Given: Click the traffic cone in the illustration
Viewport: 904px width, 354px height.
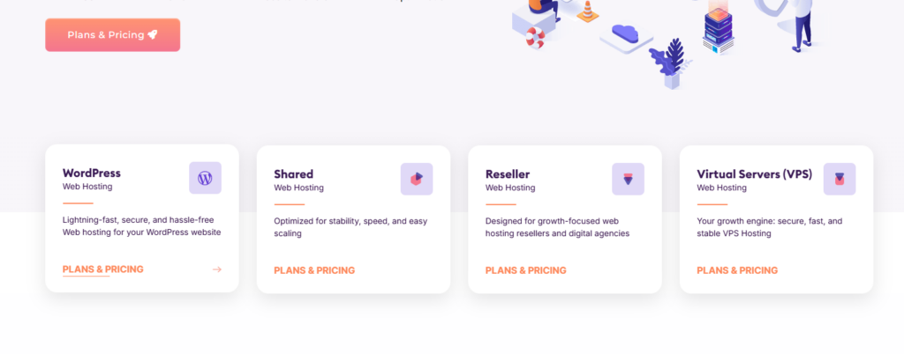Looking at the screenshot, I should coord(587,12).
